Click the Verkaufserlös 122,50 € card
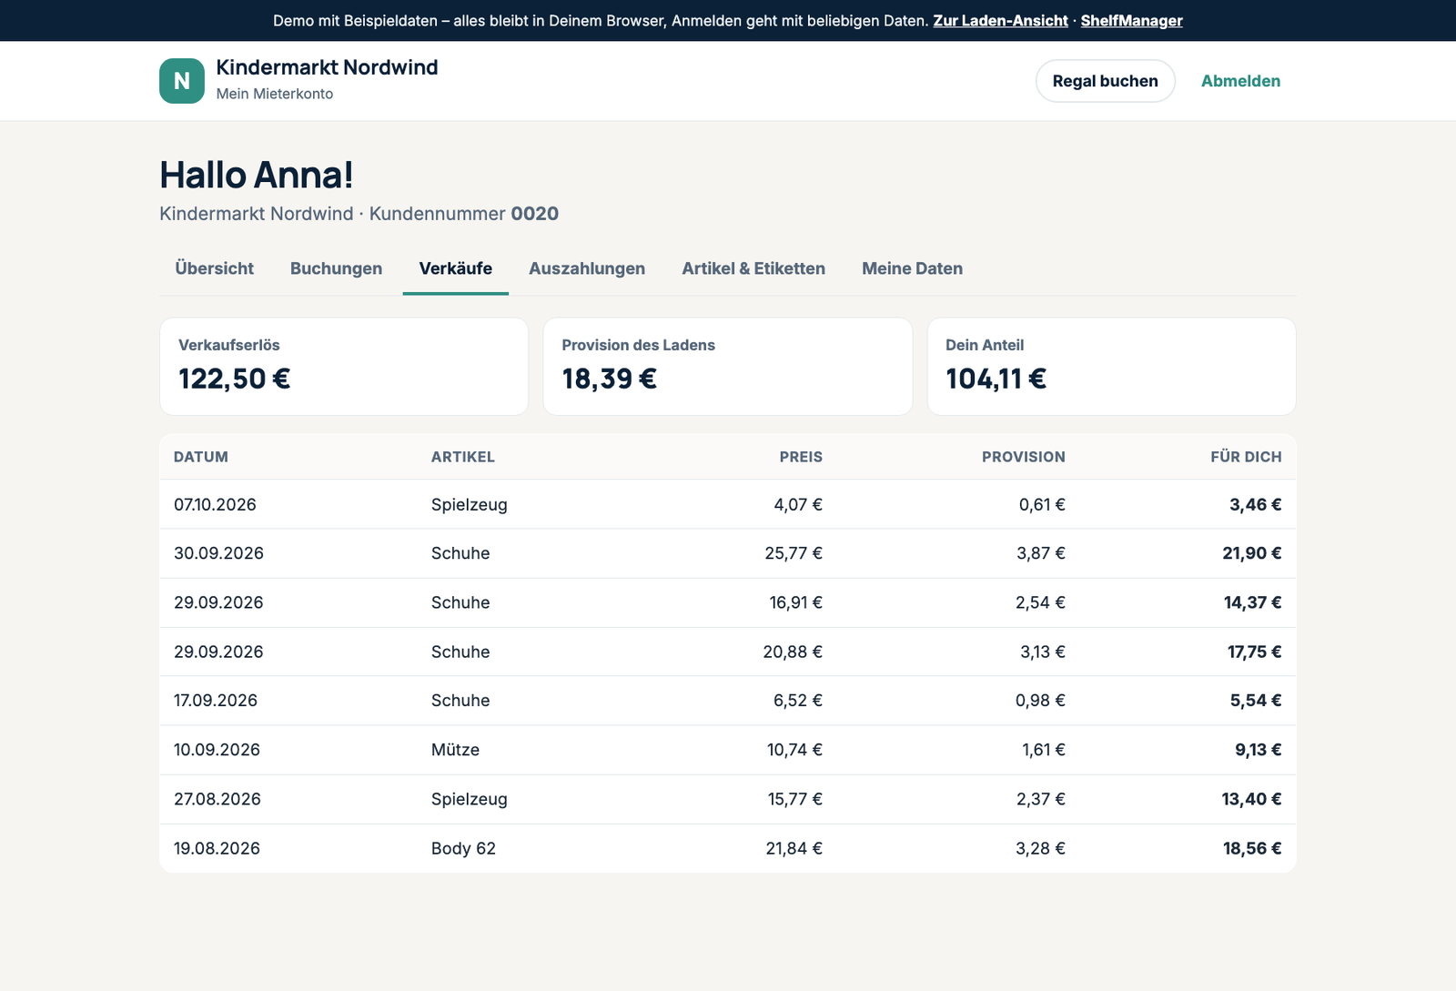The height and width of the screenshot is (991, 1456). point(344,366)
